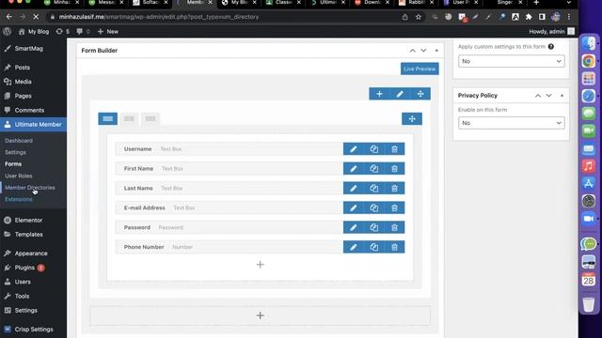
Task: Duplicate the Last Name field
Action: coord(374,188)
